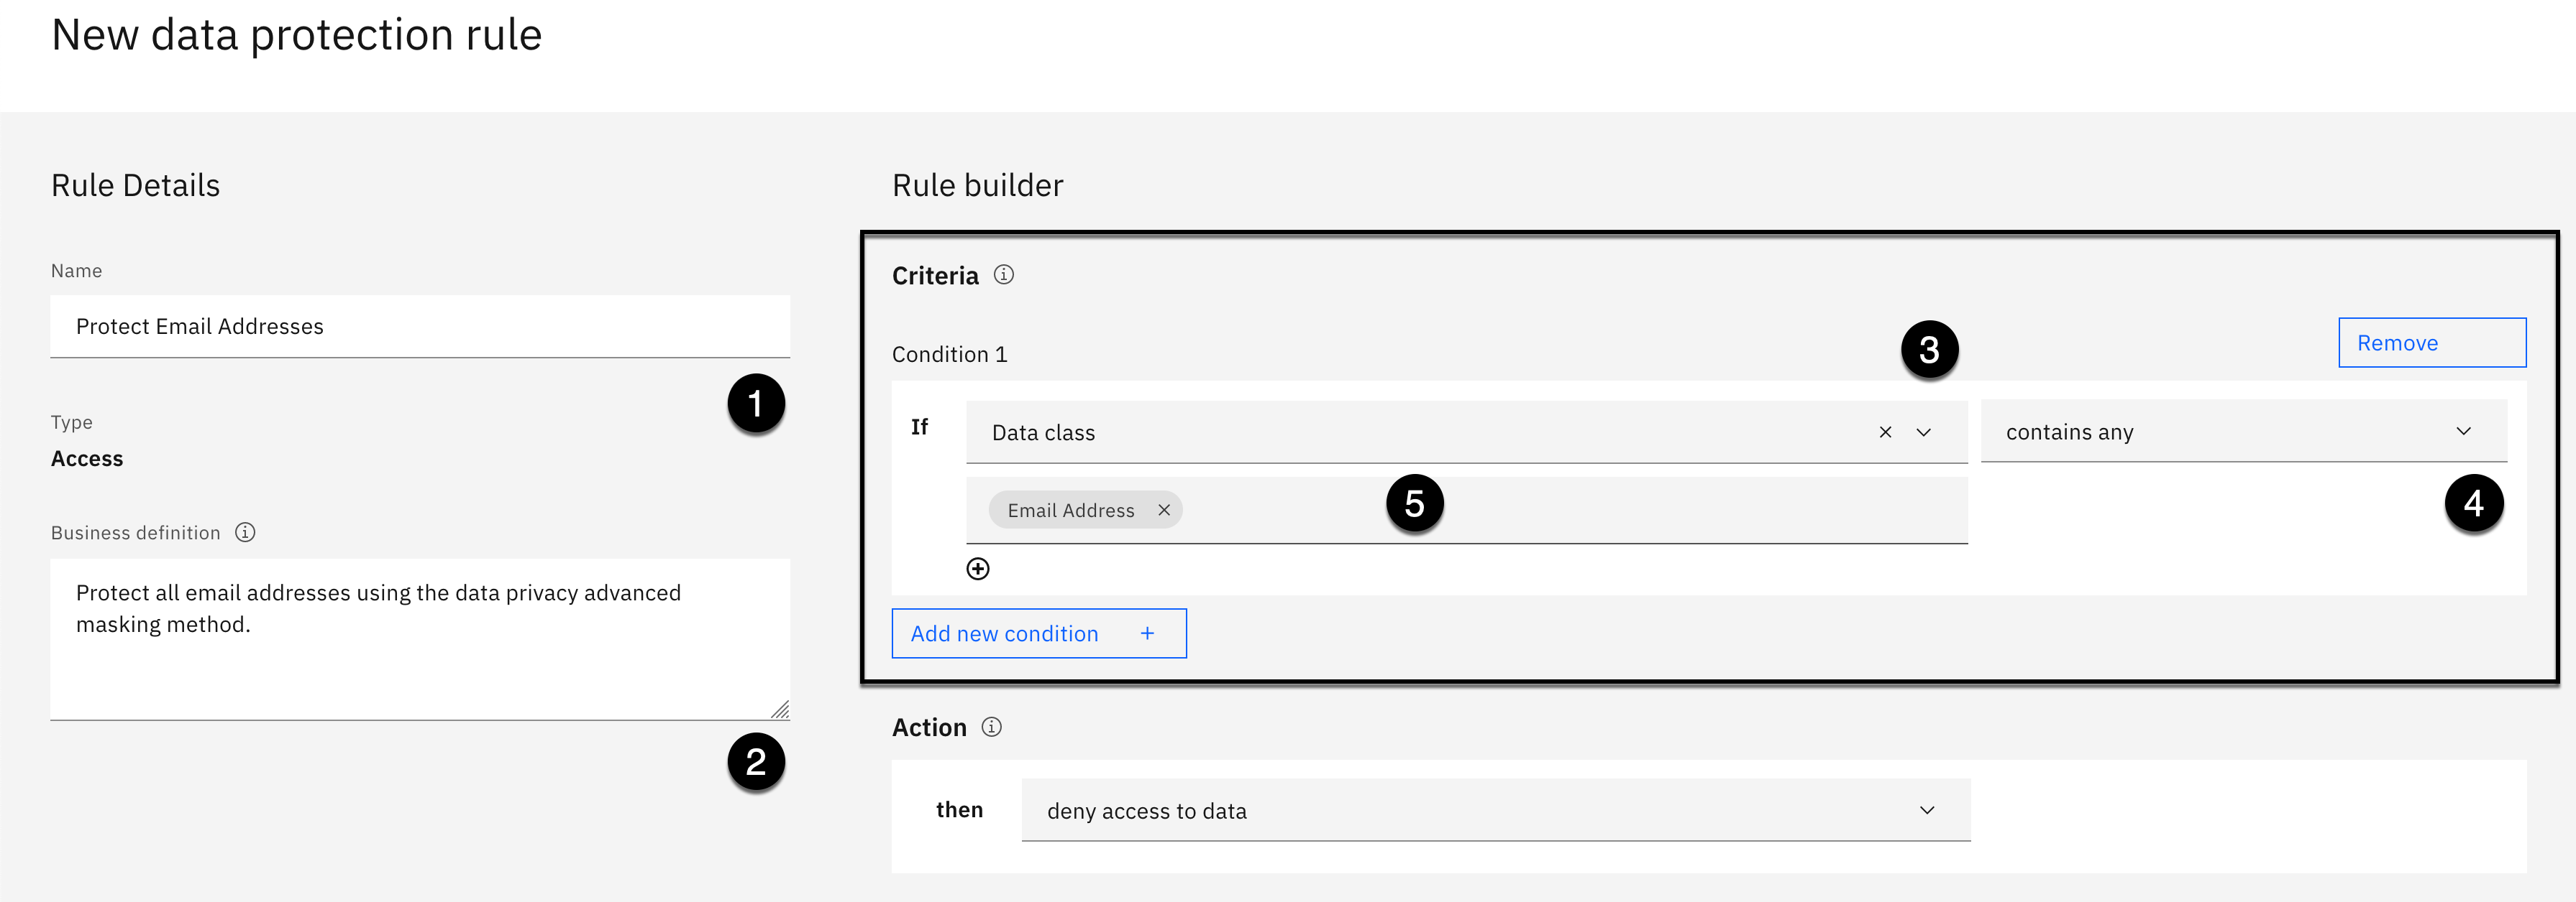Open the contains any operator dropdown
Viewport: 2576px width, 902px height.
coord(2243,432)
